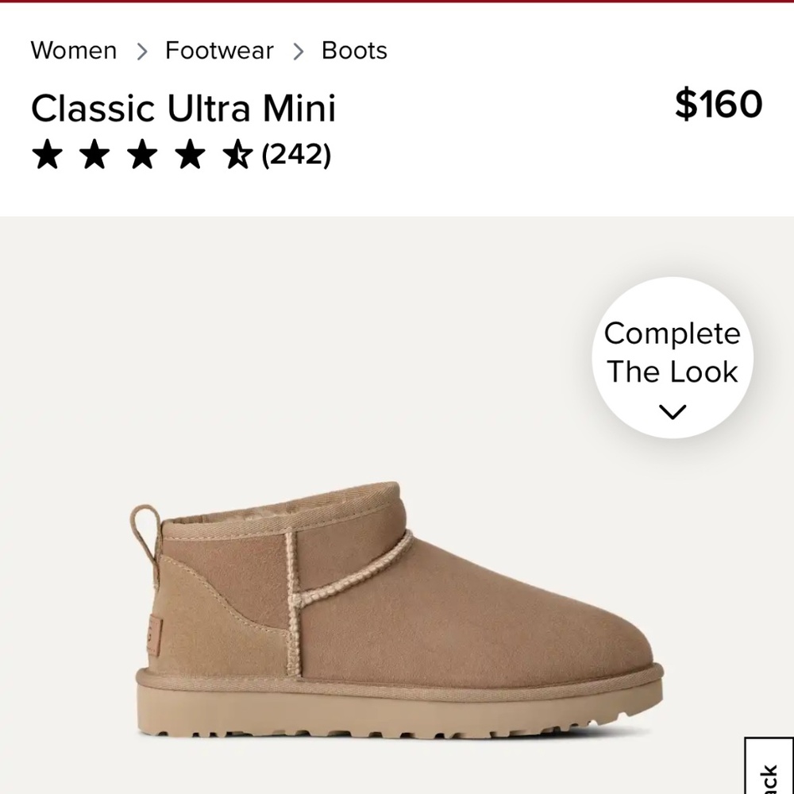Click the red bar at the top
The width and height of the screenshot is (794, 794).
397,4
